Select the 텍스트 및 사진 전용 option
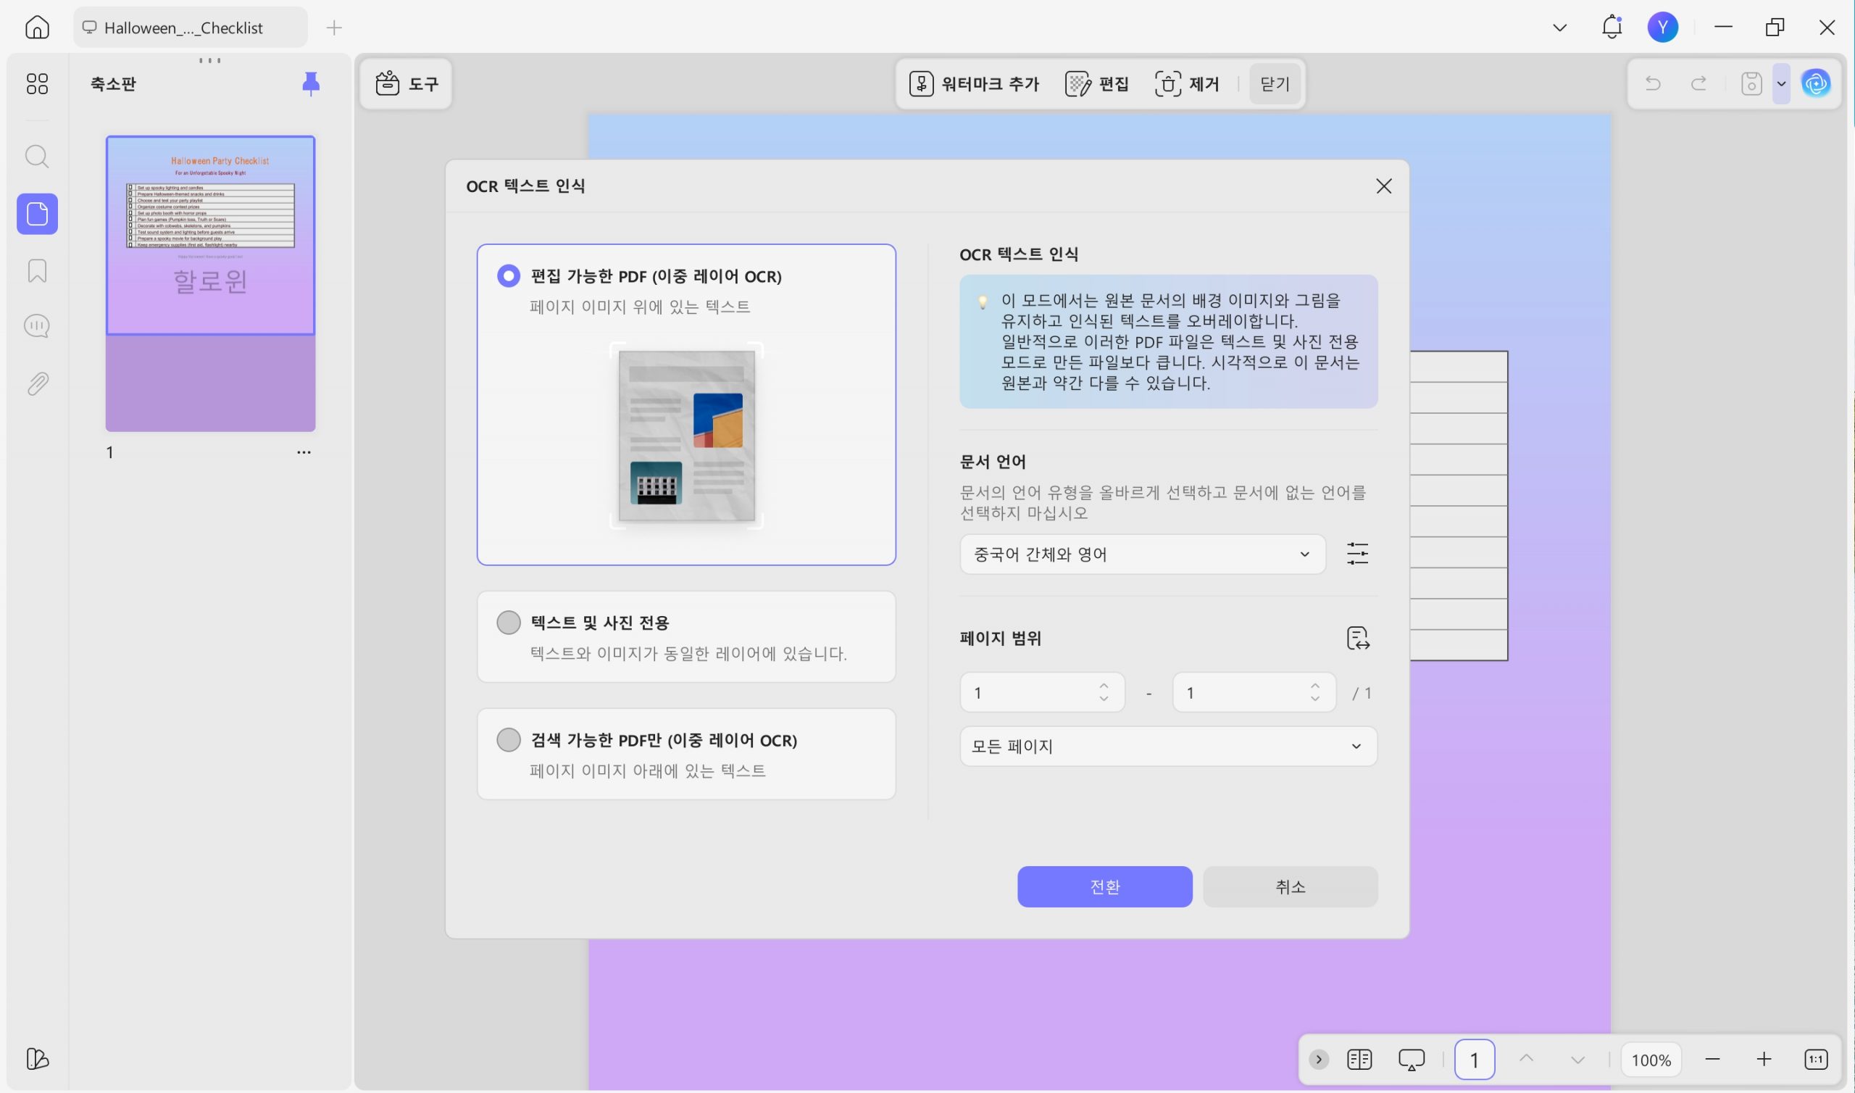1855x1093 pixels. (x=509, y=622)
